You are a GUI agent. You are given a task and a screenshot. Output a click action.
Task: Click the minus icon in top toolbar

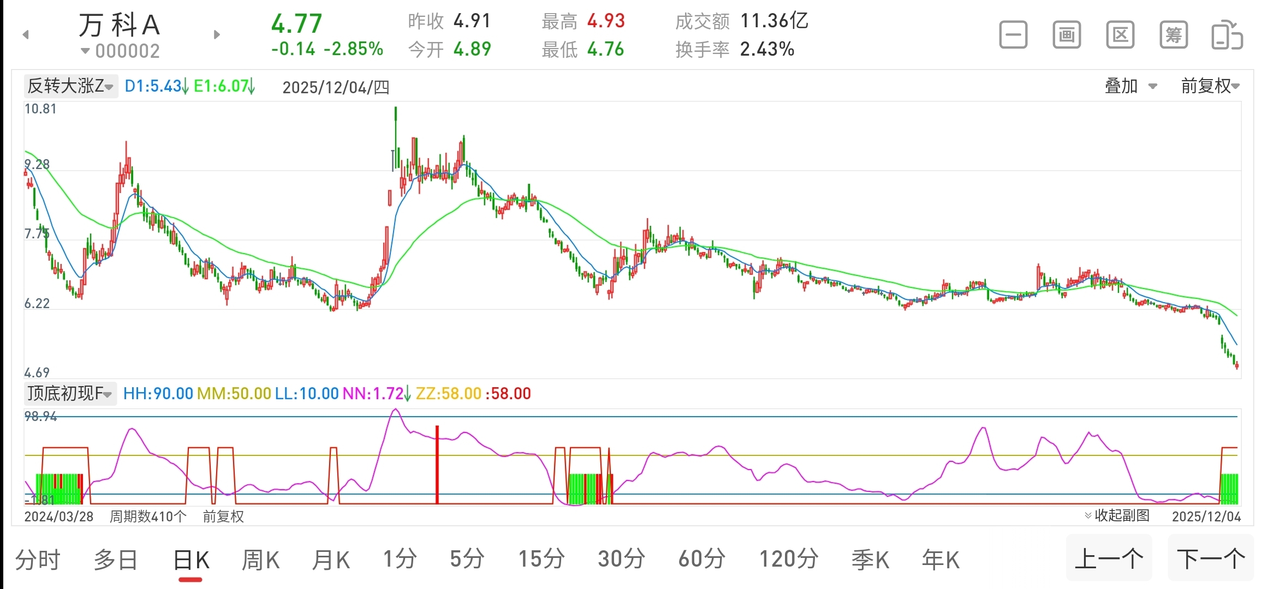[1013, 35]
